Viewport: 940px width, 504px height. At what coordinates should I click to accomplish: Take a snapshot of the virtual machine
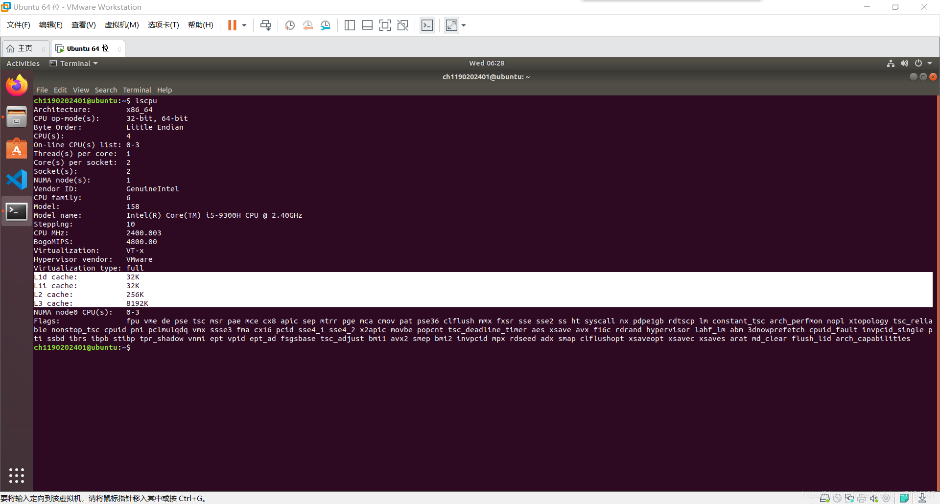[x=290, y=25]
